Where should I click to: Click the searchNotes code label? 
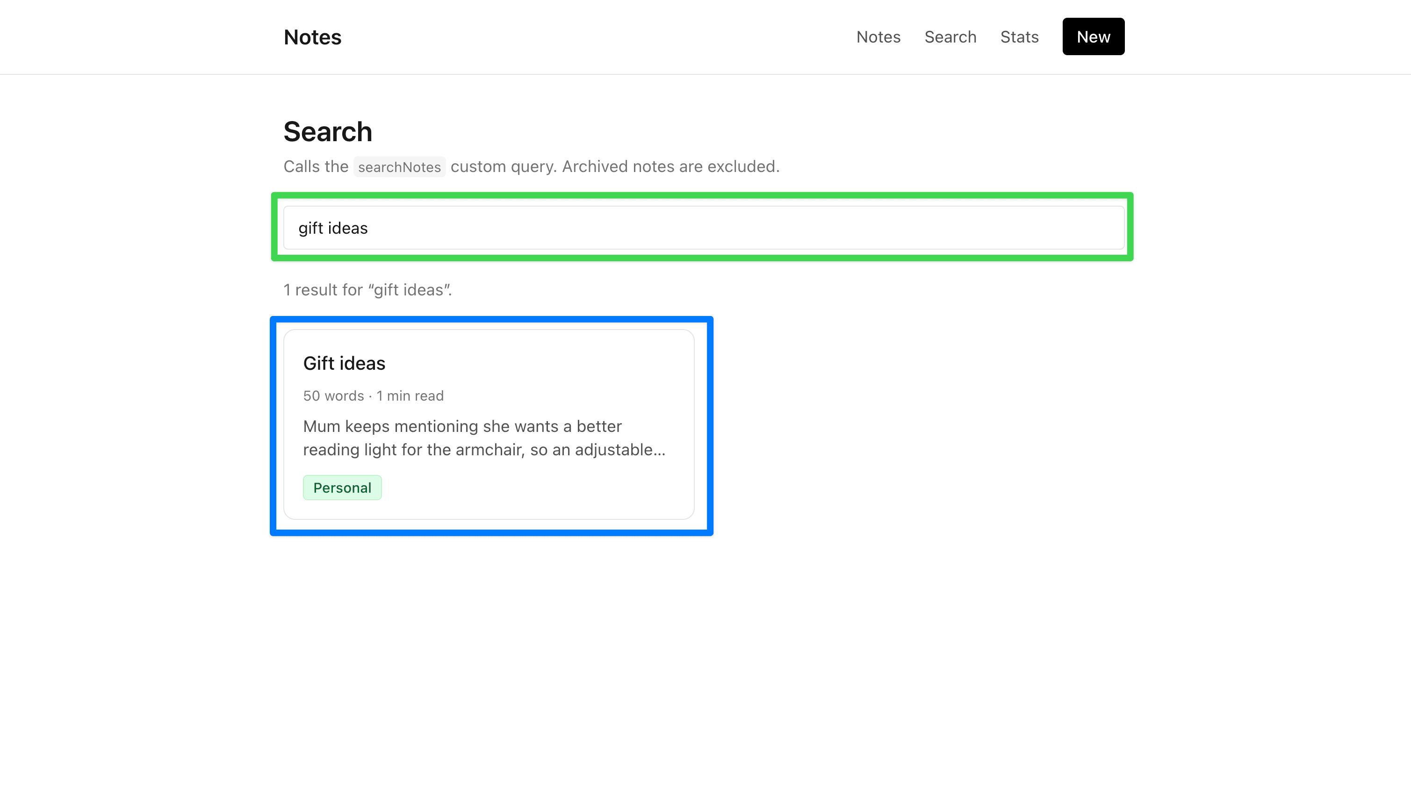[x=399, y=167]
